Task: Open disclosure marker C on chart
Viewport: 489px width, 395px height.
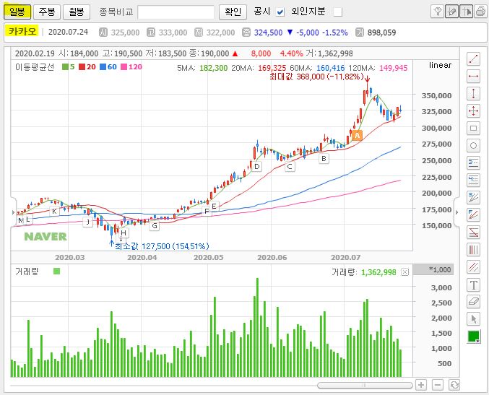Action: pos(290,167)
